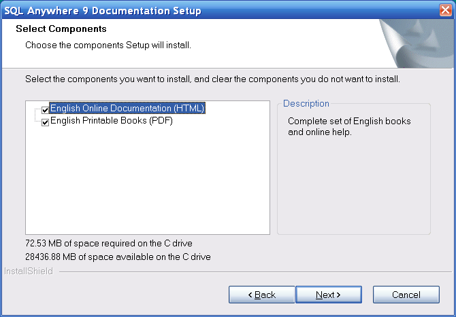
Task: Select the English Online Documentation (HTML) list item
Action: pos(127,109)
